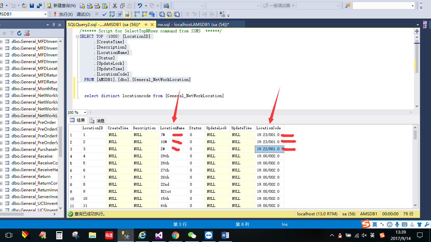The width and height of the screenshot is (431, 242).
Task: Click the Object Explorer activity monitor icon
Action: click(x=27, y=33)
